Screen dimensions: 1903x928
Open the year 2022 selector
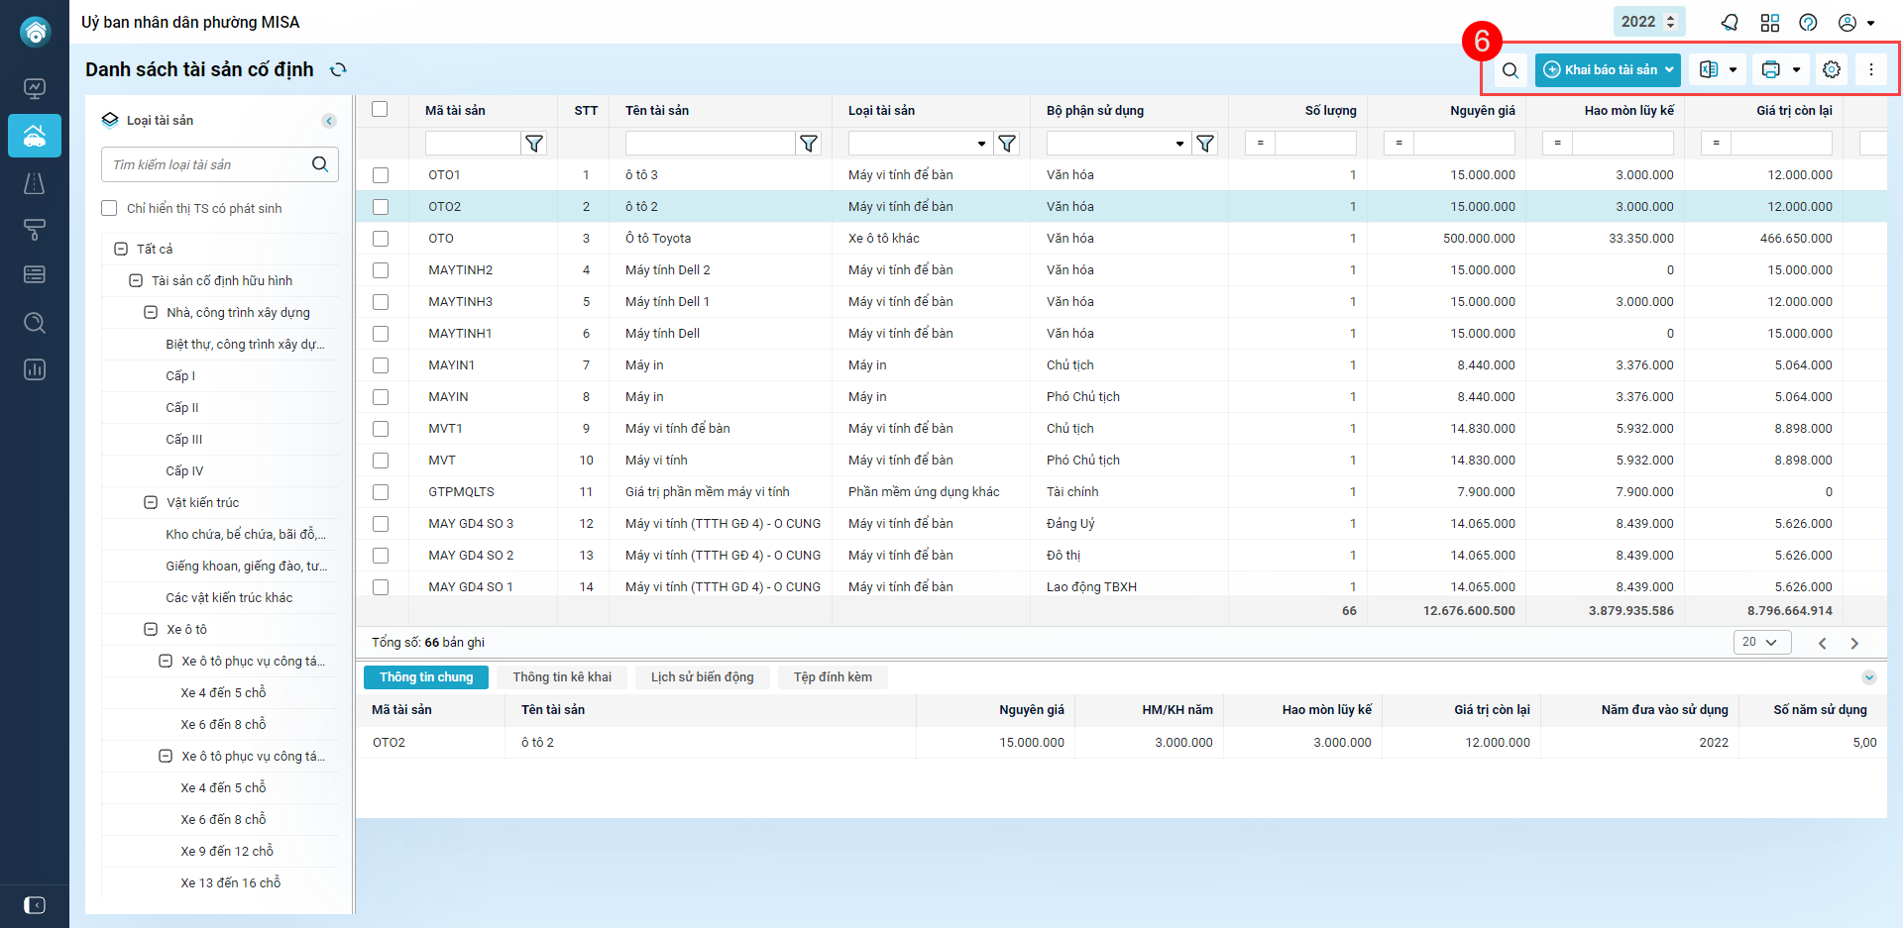point(1648,22)
